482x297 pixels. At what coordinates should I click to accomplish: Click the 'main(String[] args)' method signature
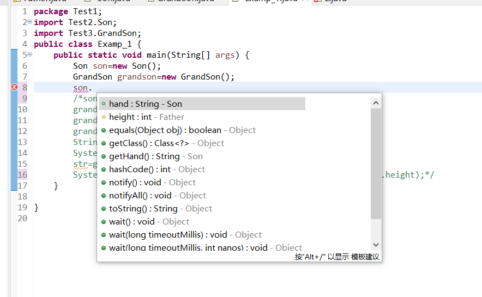[192, 55]
